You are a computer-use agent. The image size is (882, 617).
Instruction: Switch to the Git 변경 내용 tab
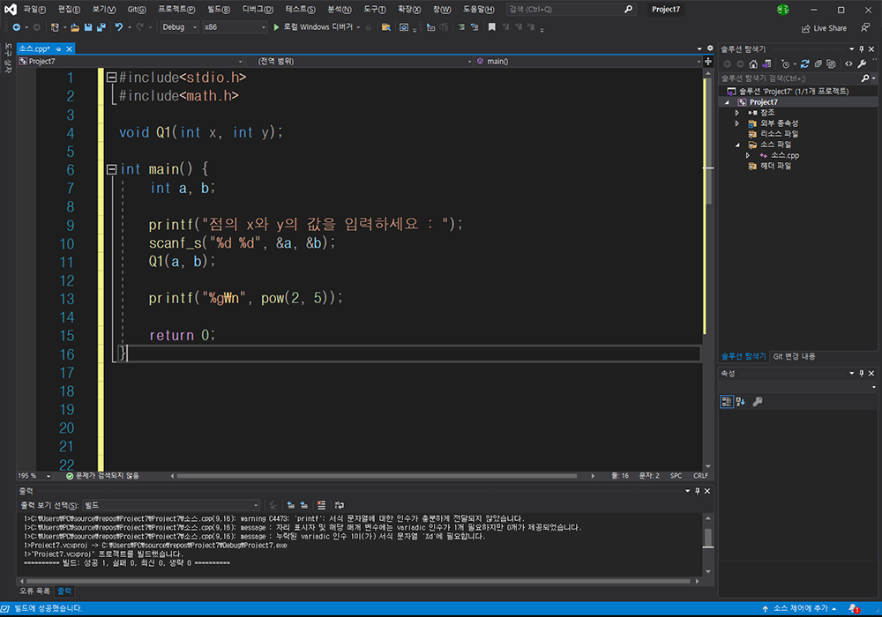point(794,356)
